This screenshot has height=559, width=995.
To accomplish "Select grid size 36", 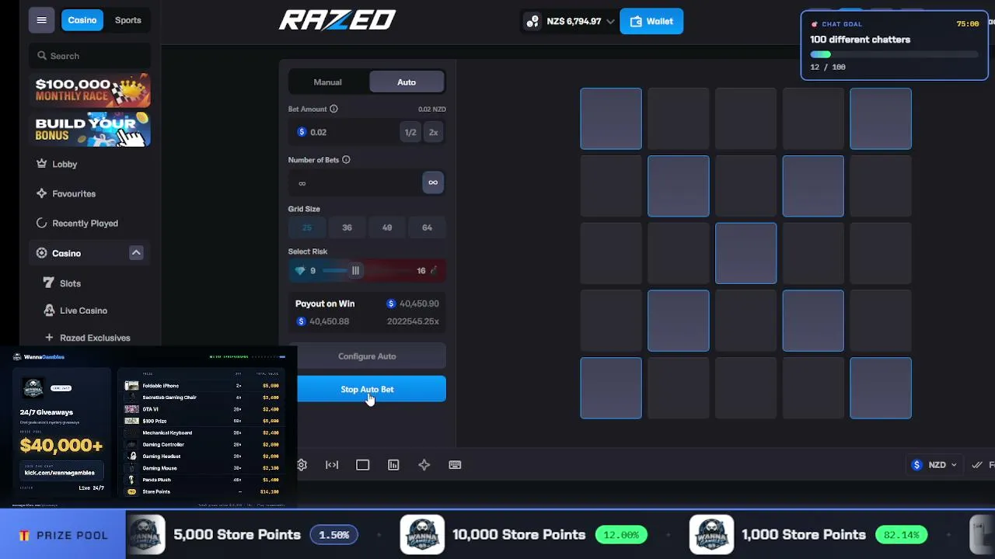I will point(347,227).
